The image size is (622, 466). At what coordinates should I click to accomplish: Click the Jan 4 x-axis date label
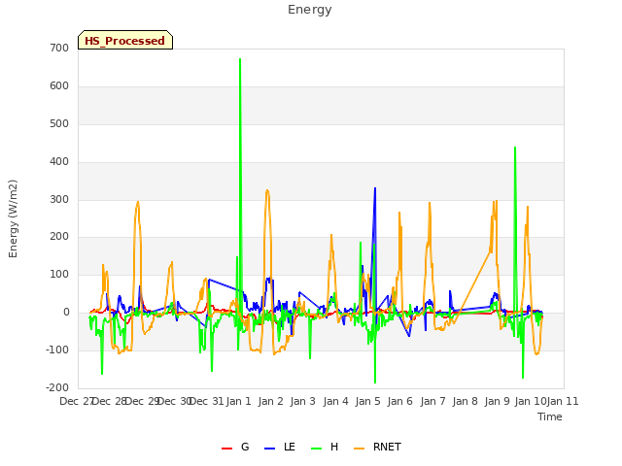pos(336,401)
